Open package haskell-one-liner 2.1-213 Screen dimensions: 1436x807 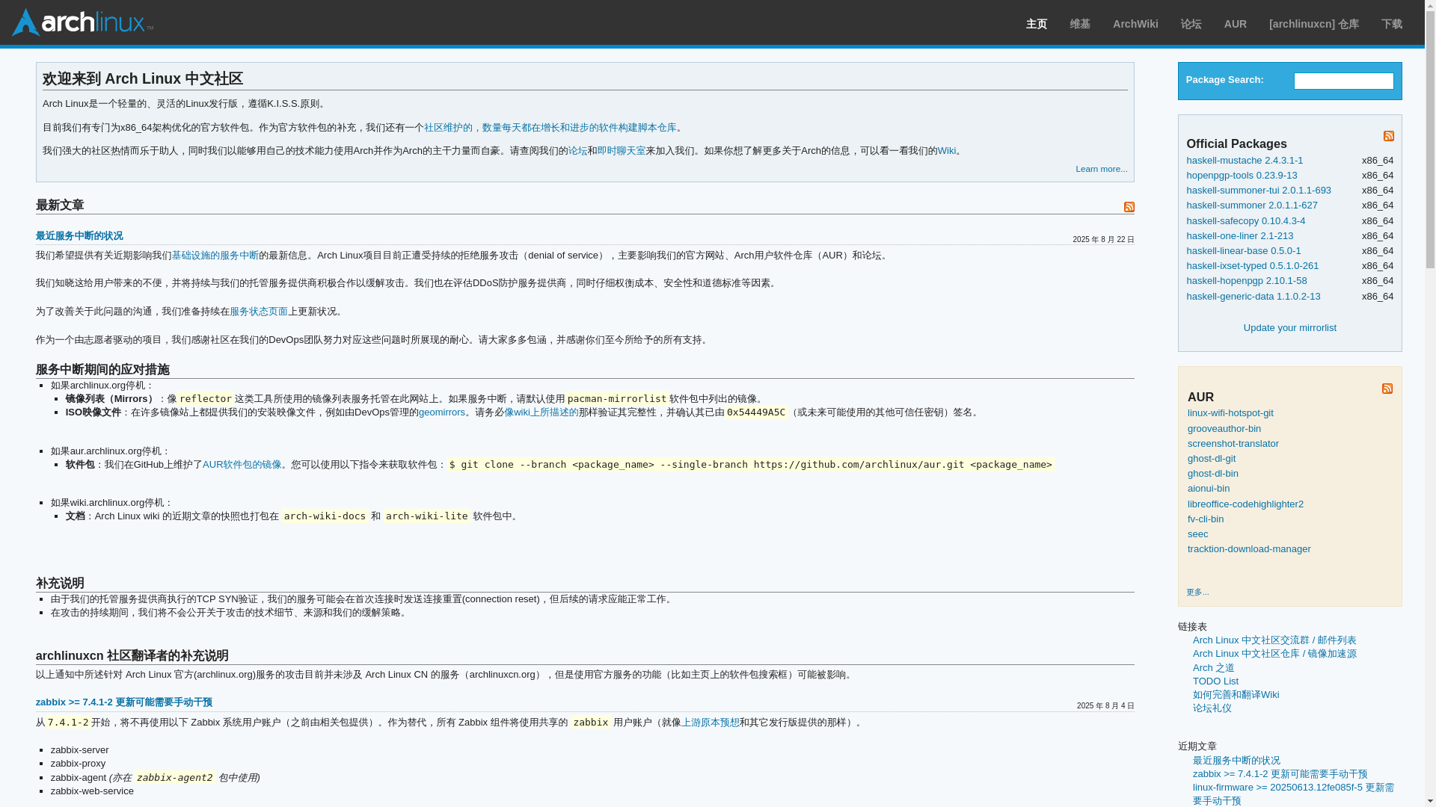click(1239, 236)
